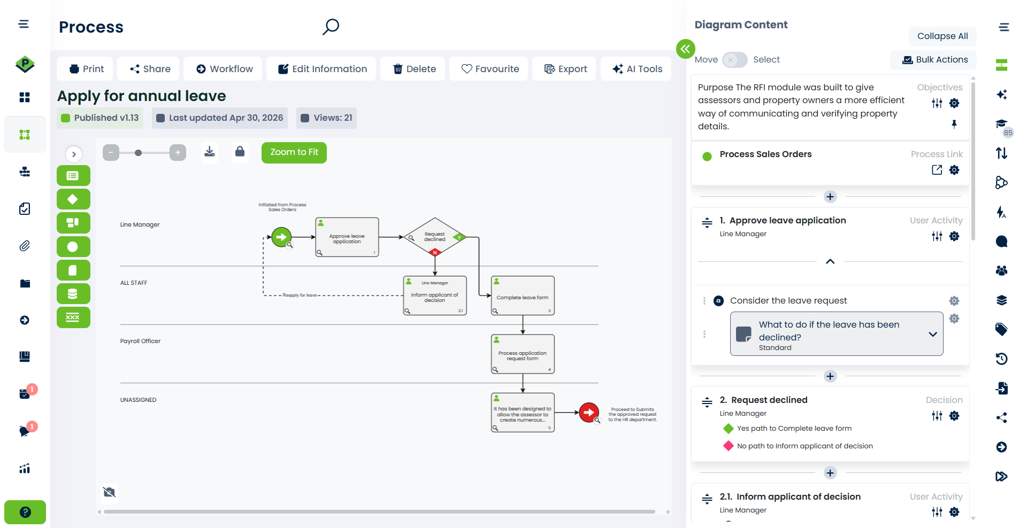Open the help question mark button
This screenshot has width=1027, height=528.
point(25,512)
